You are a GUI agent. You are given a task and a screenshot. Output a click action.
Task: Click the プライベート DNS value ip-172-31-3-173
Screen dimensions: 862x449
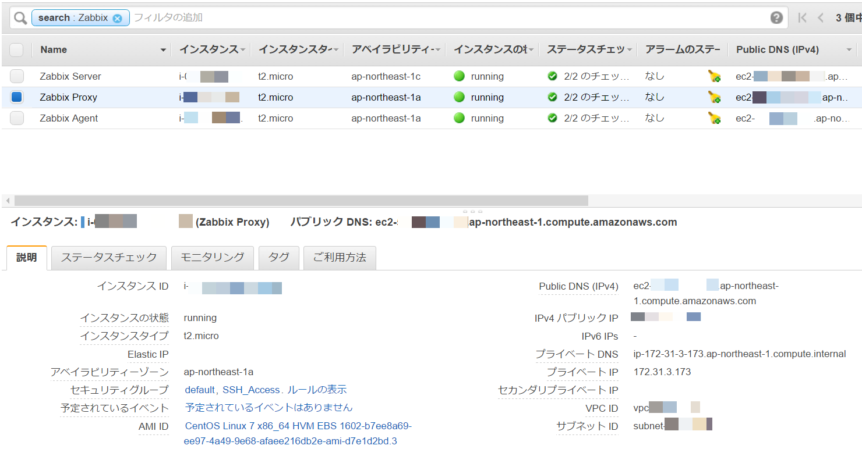click(x=740, y=354)
